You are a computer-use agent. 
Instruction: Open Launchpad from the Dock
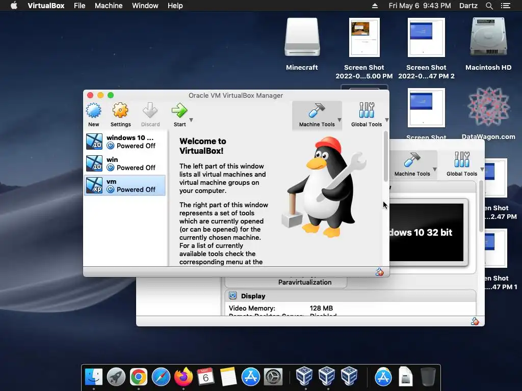click(x=116, y=377)
